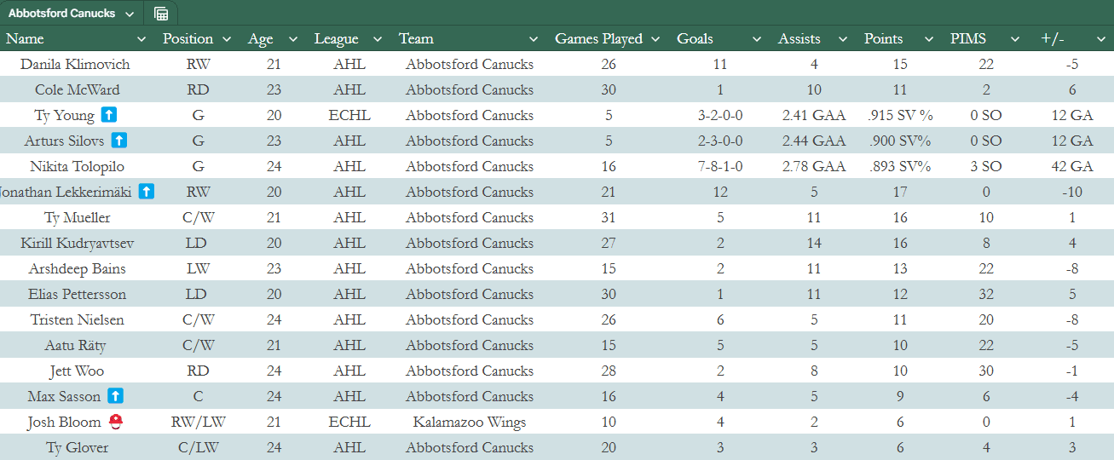
Task: Open the Points column filter dropdown
Action: [x=929, y=39]
